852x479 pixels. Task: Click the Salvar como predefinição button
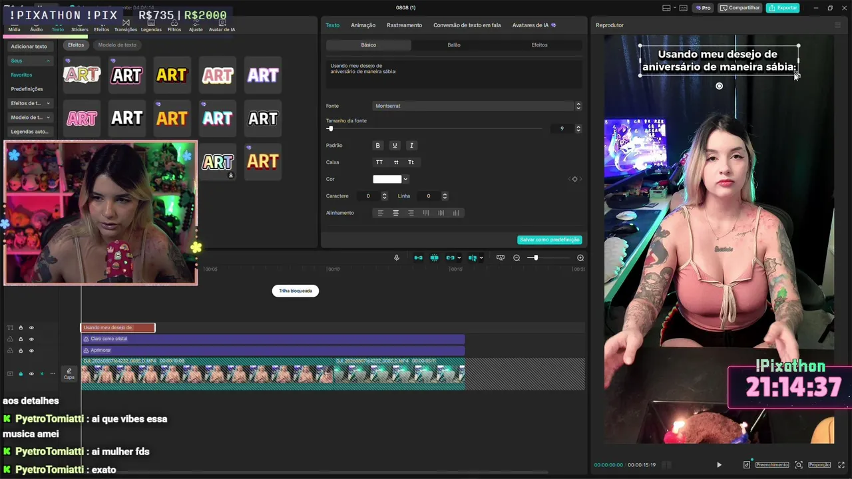[550, 239]
